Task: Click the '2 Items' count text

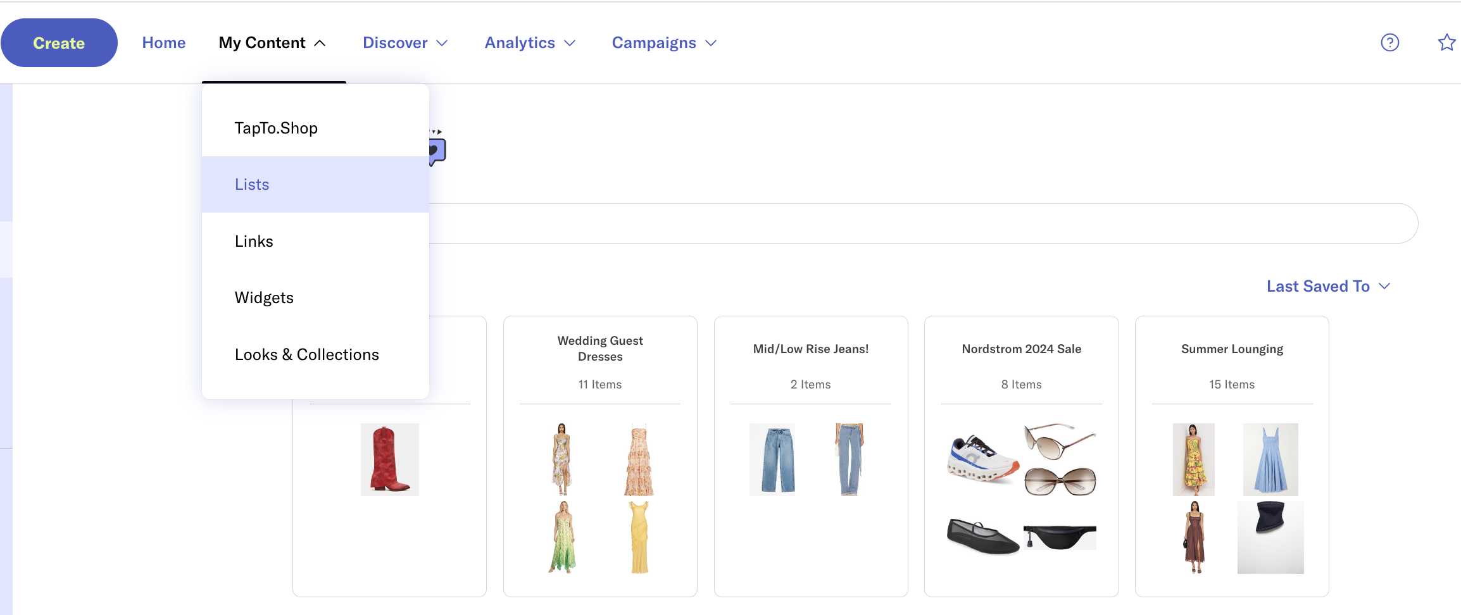Action: (811, 384)
